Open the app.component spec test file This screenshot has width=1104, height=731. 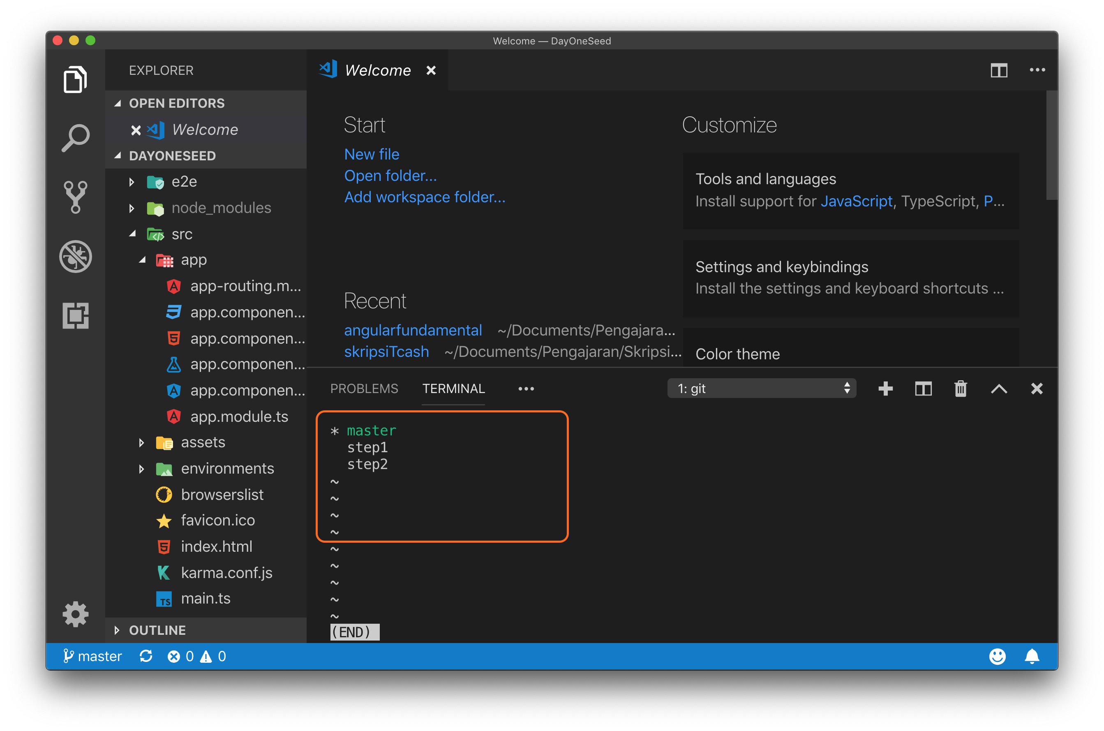(247, 364)
